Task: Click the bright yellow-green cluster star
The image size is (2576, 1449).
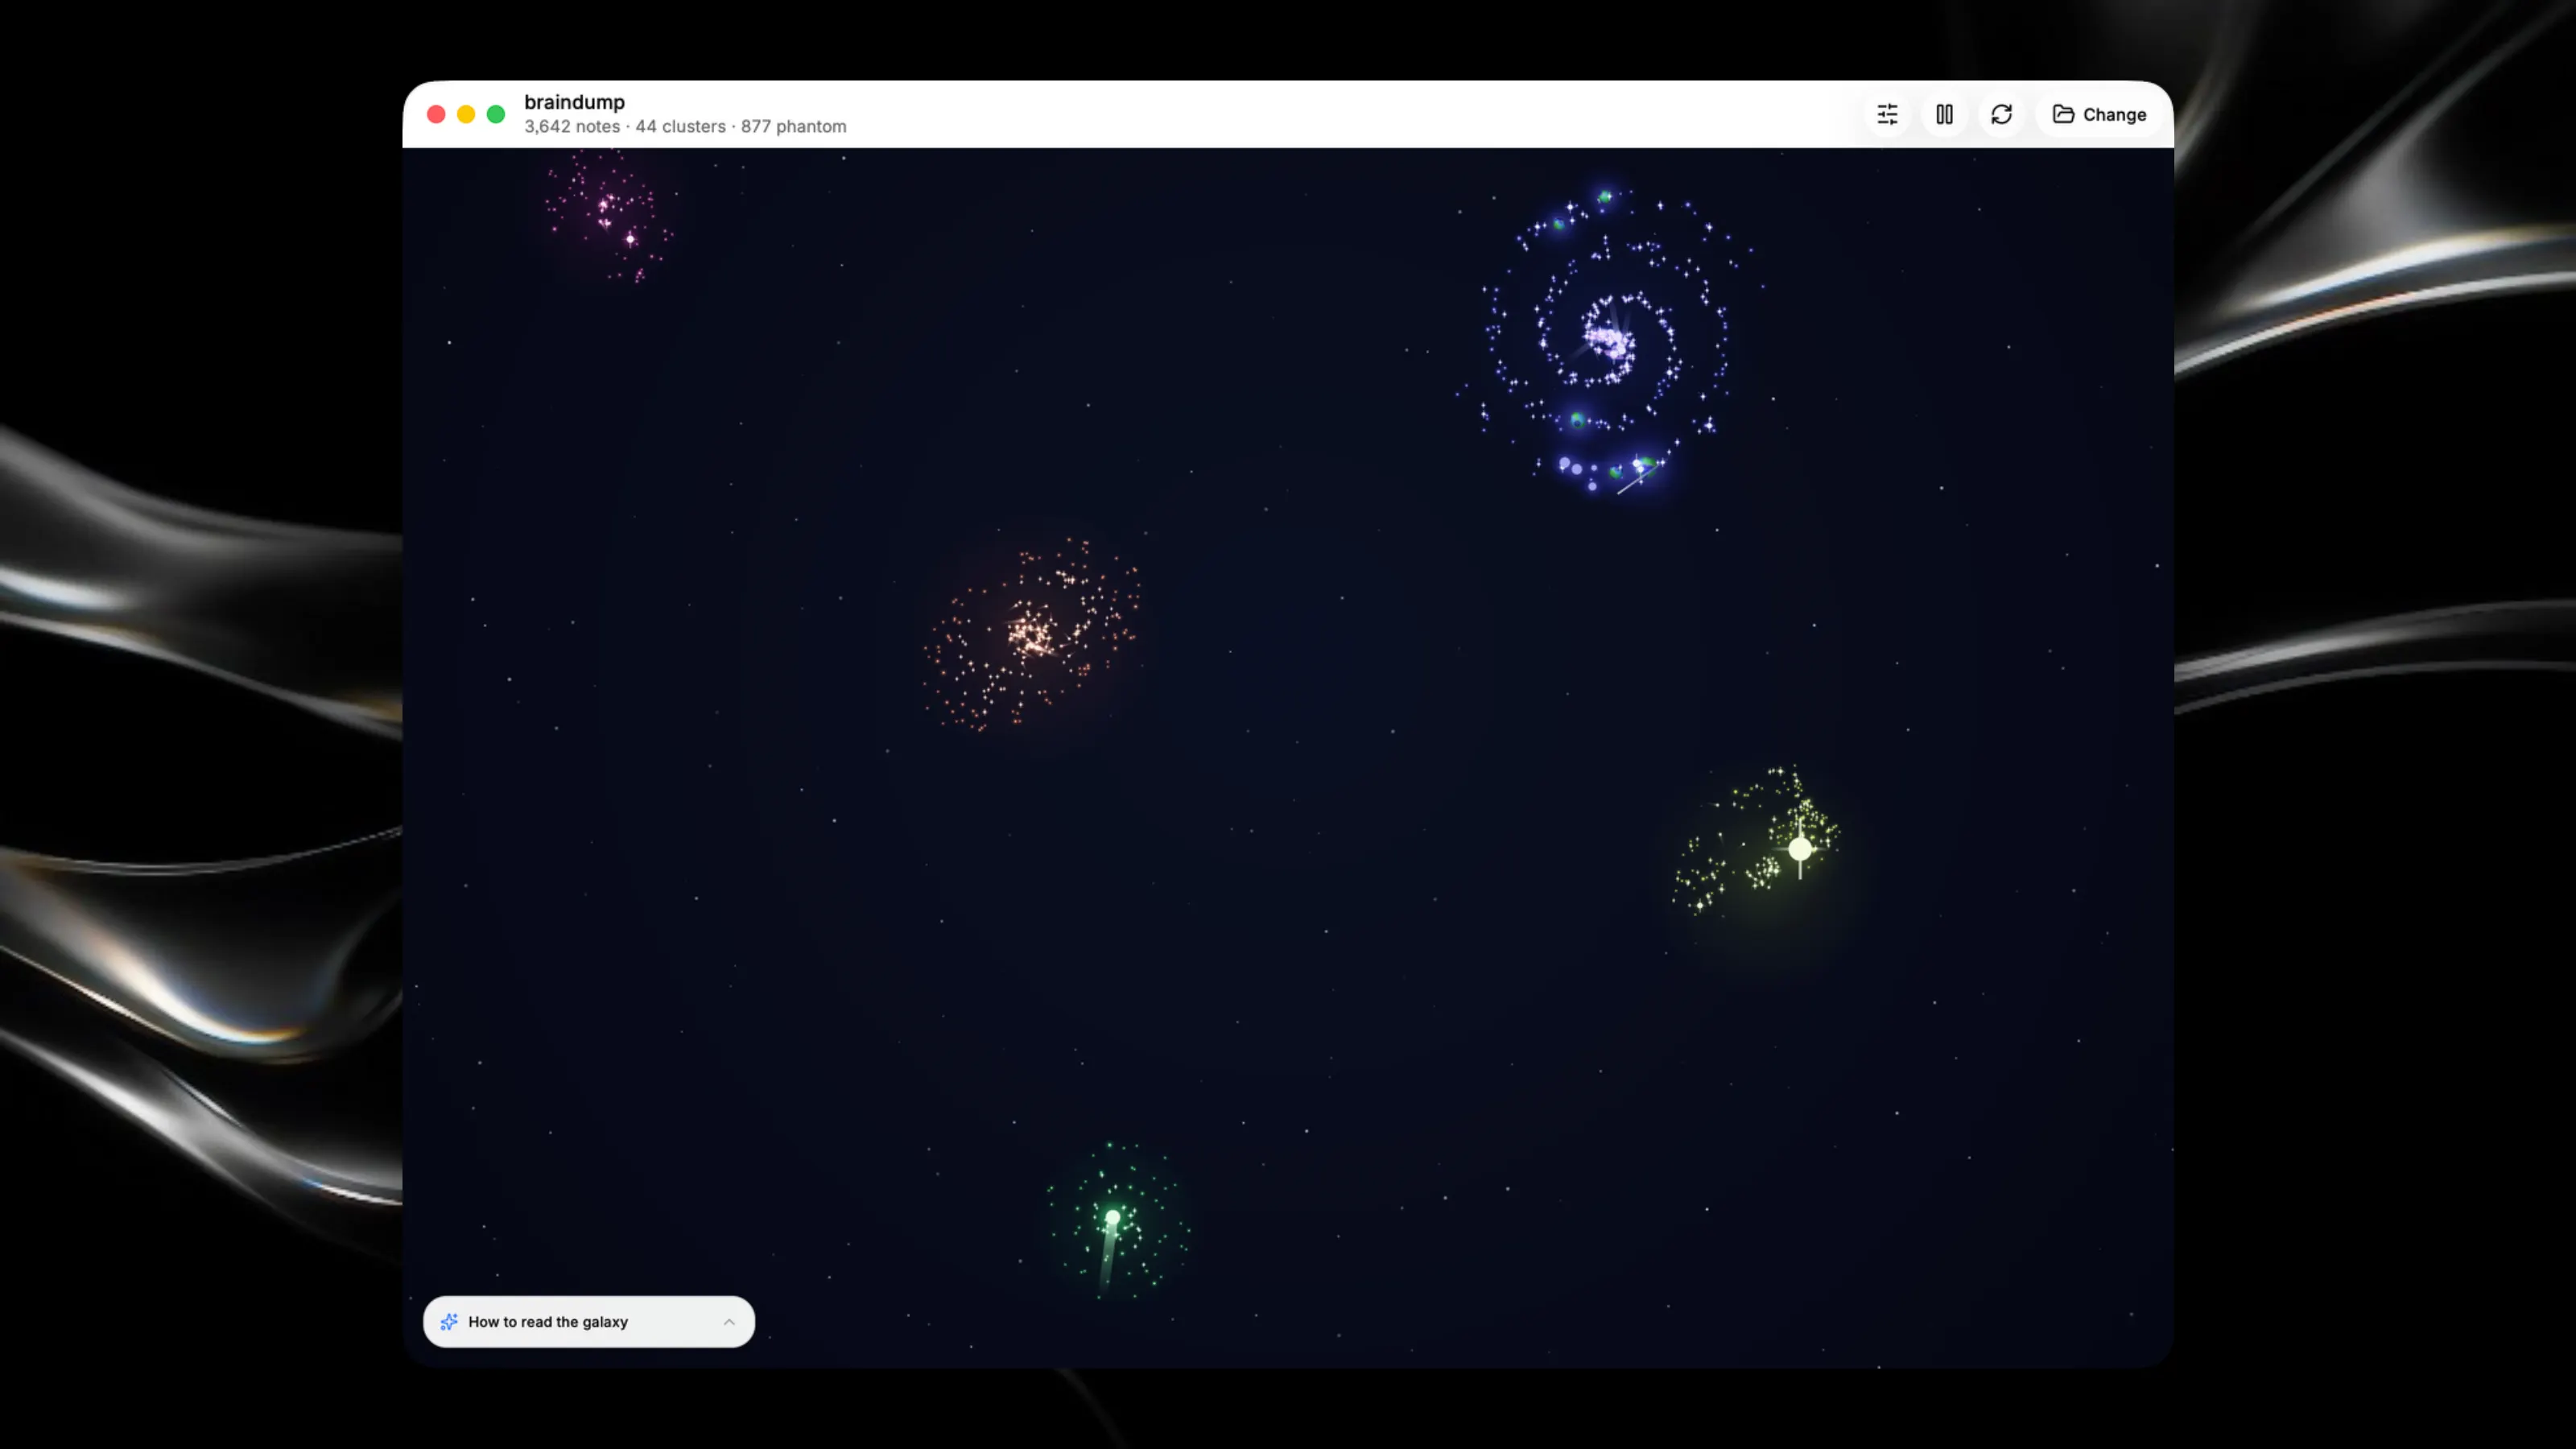Action: [1800, 848]
